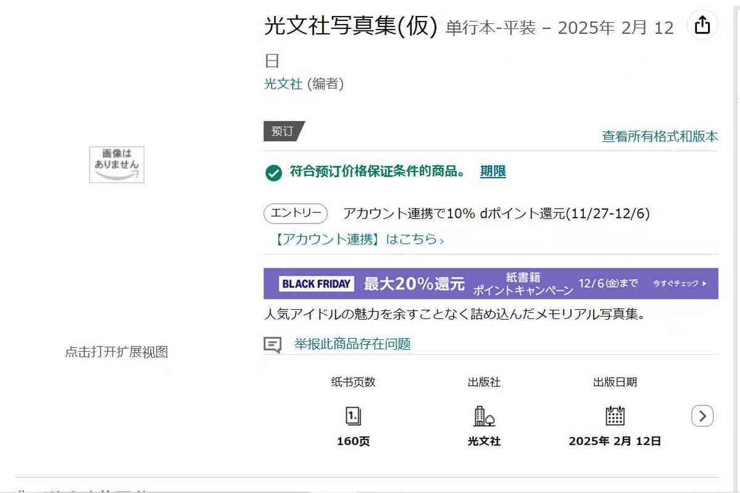Click the 预订 badge
Viewport: 740px width, 493px height.
284,131
